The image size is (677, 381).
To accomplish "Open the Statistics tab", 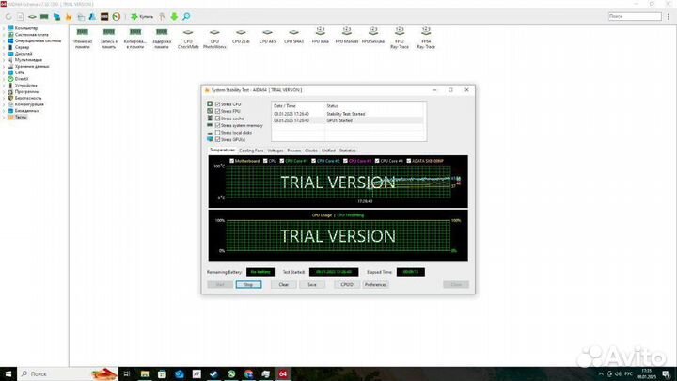I will [348, 150].
